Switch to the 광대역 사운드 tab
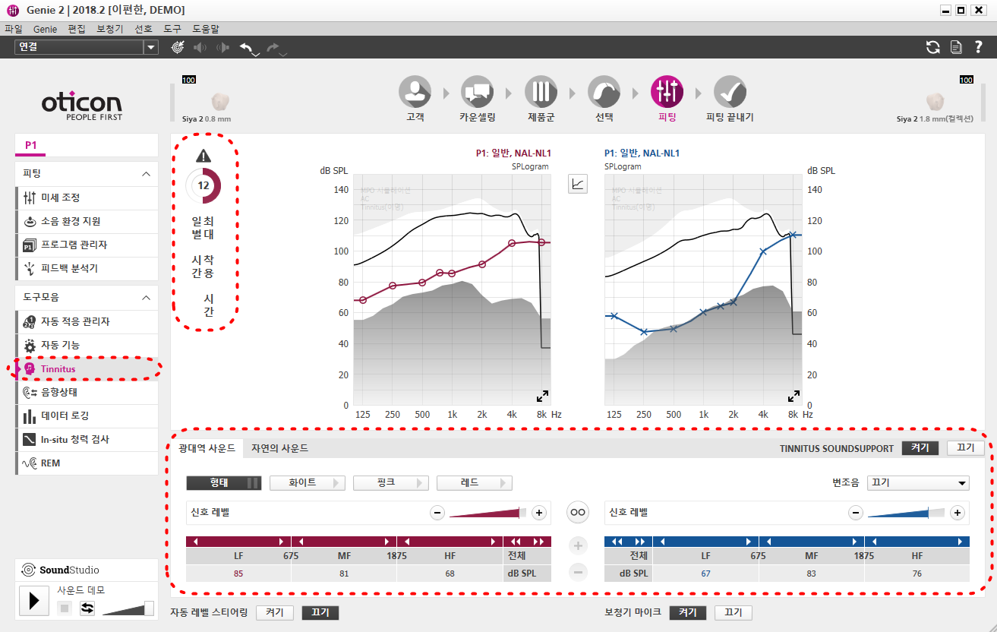Screen dimensions: 997x632 point(207,448)
